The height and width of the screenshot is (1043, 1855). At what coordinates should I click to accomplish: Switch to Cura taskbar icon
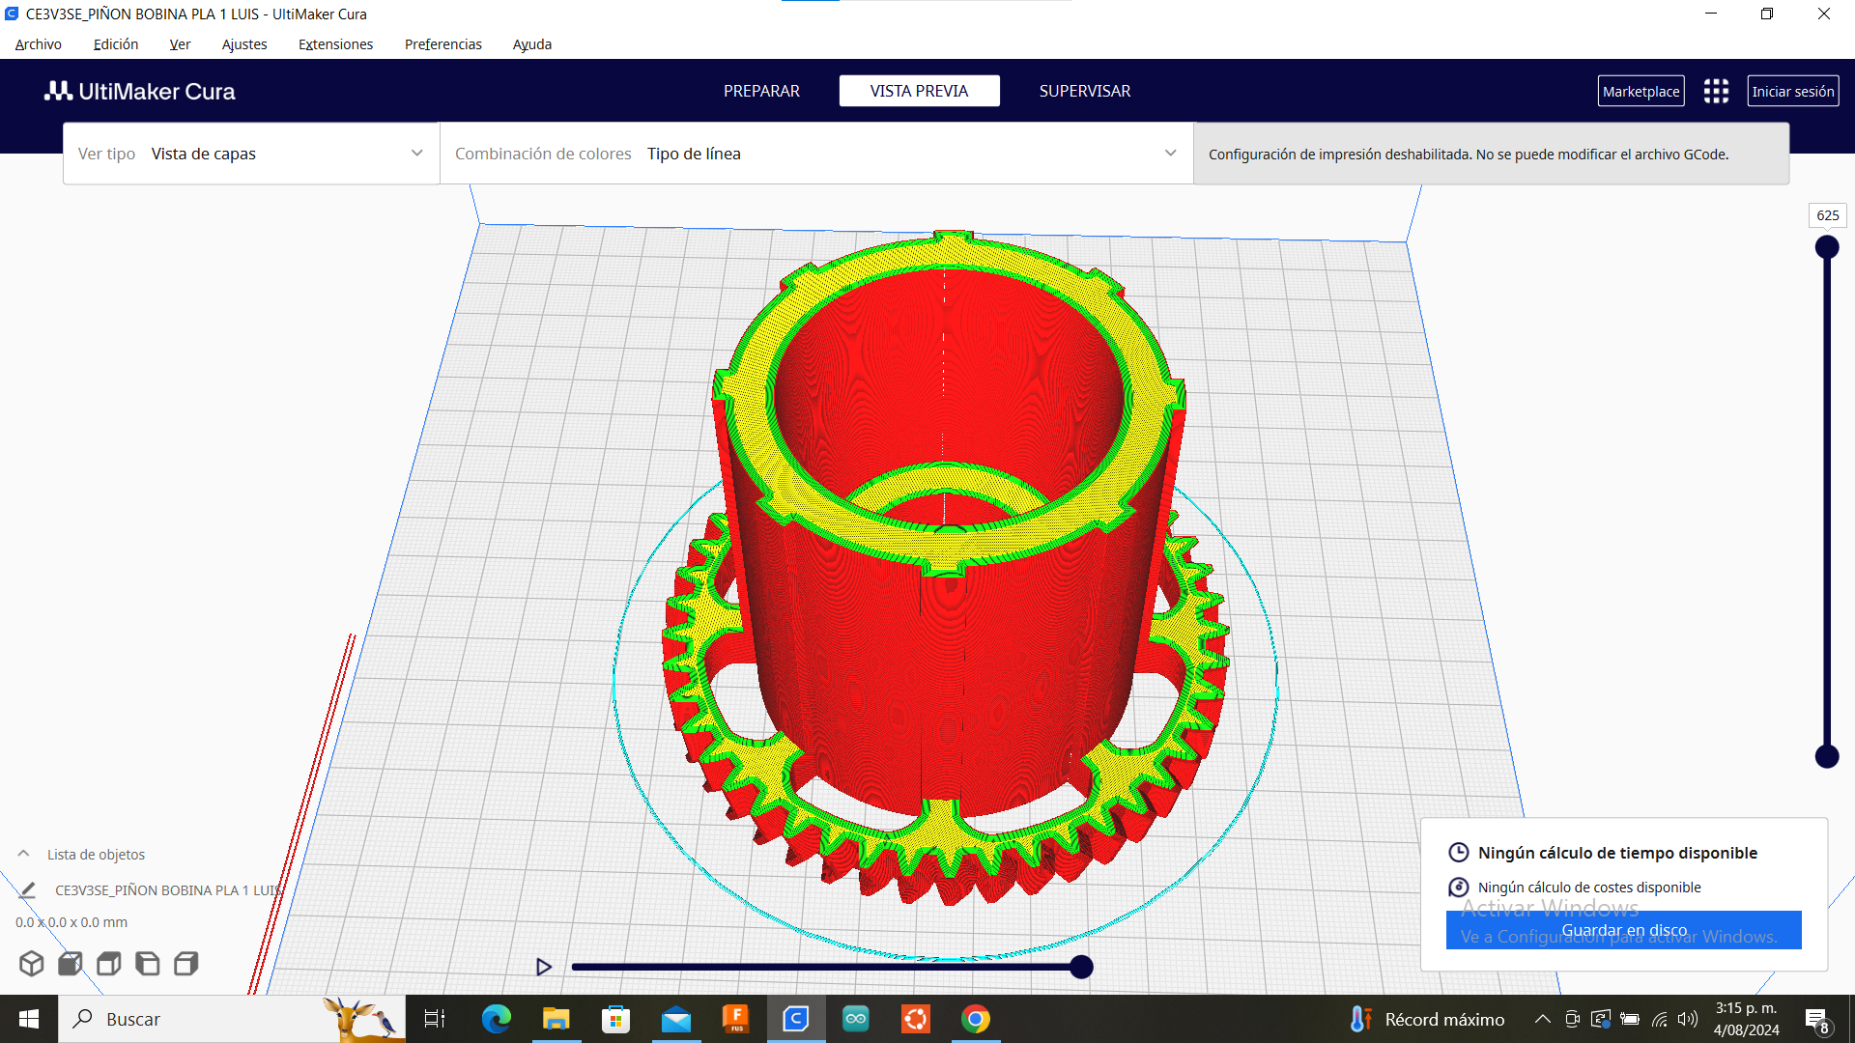tap(796, 1019)
